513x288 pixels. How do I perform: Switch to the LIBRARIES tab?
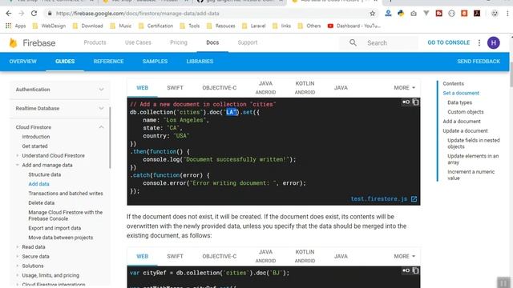tap(200, 62)
